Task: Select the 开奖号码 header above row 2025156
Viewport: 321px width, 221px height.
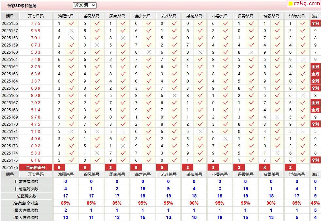Action: tap(36, 16)
